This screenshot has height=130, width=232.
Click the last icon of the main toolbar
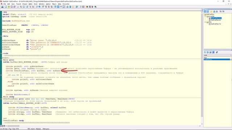point(95,7)
